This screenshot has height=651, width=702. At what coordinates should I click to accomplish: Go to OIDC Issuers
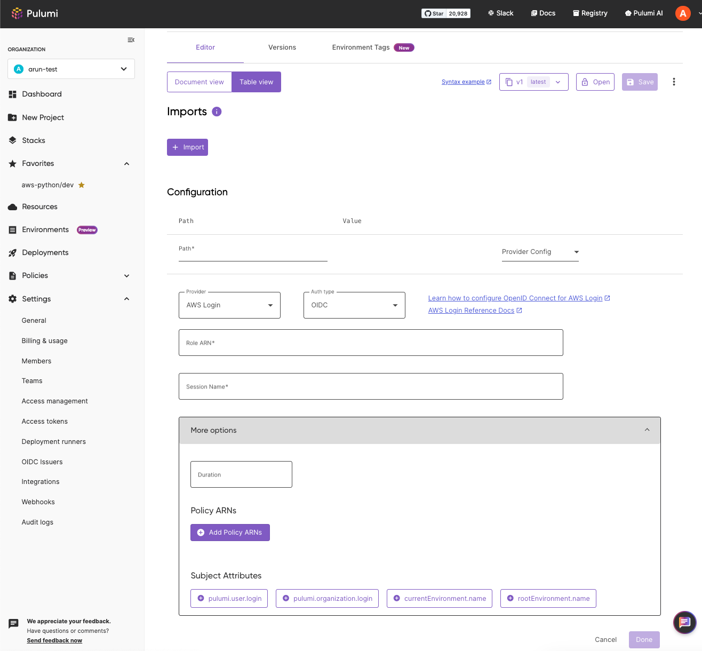42,462
